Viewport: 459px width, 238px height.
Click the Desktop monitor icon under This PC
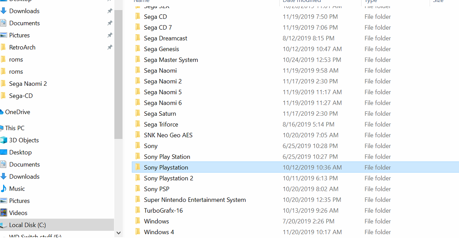click(3, 152)
